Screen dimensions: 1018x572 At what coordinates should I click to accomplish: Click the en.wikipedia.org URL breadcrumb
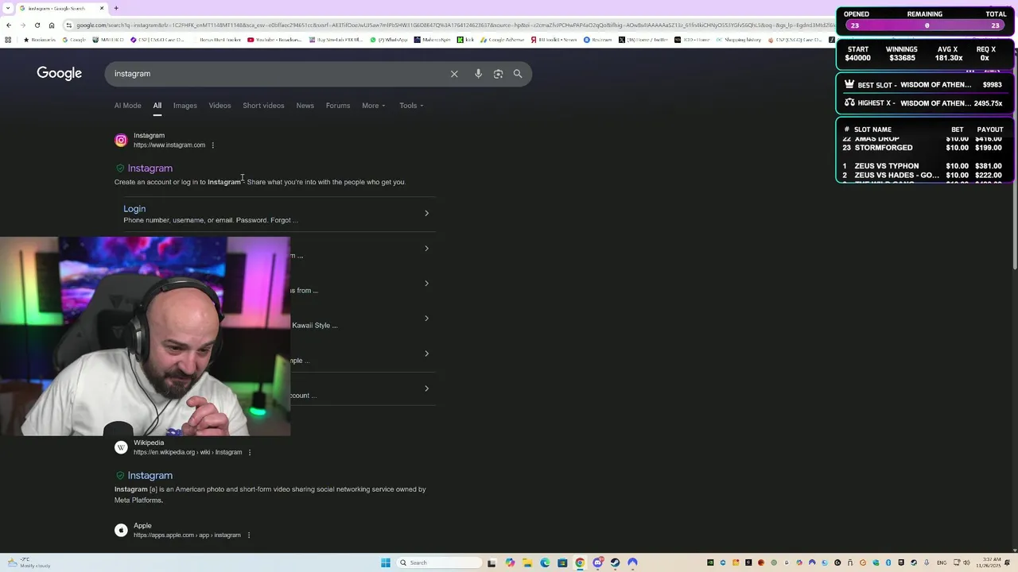[188, 453]
